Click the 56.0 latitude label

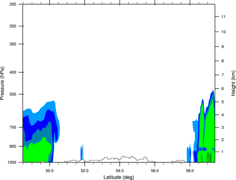(155, 171)
